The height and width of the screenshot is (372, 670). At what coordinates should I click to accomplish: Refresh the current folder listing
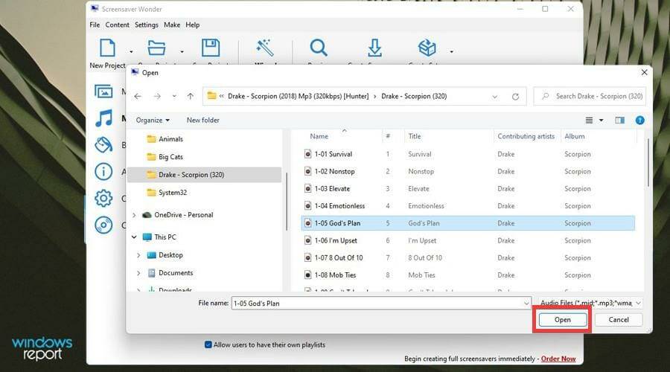point(515,97)
